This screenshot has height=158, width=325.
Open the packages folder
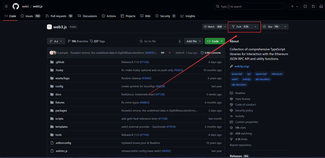pos(61,110)
